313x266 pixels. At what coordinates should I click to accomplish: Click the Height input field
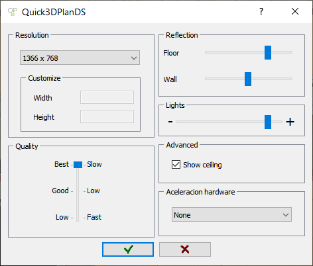pos(107,116)
